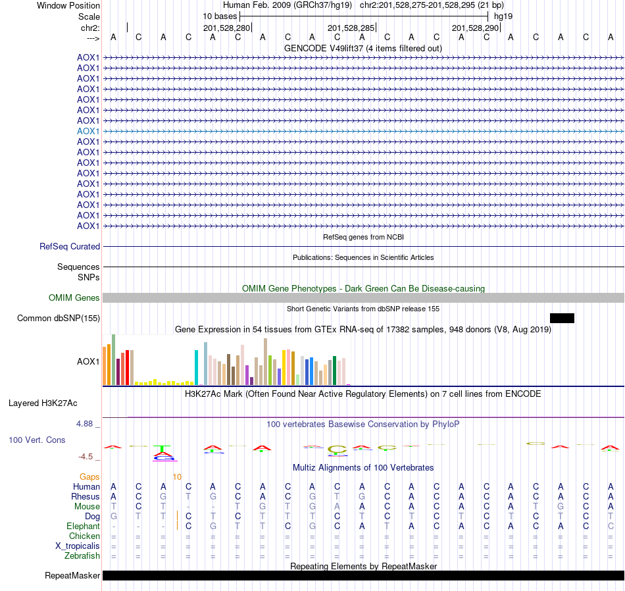The image size is (625, 591).
Task: Click position marker 201,528,290
Action: [476, 28]
